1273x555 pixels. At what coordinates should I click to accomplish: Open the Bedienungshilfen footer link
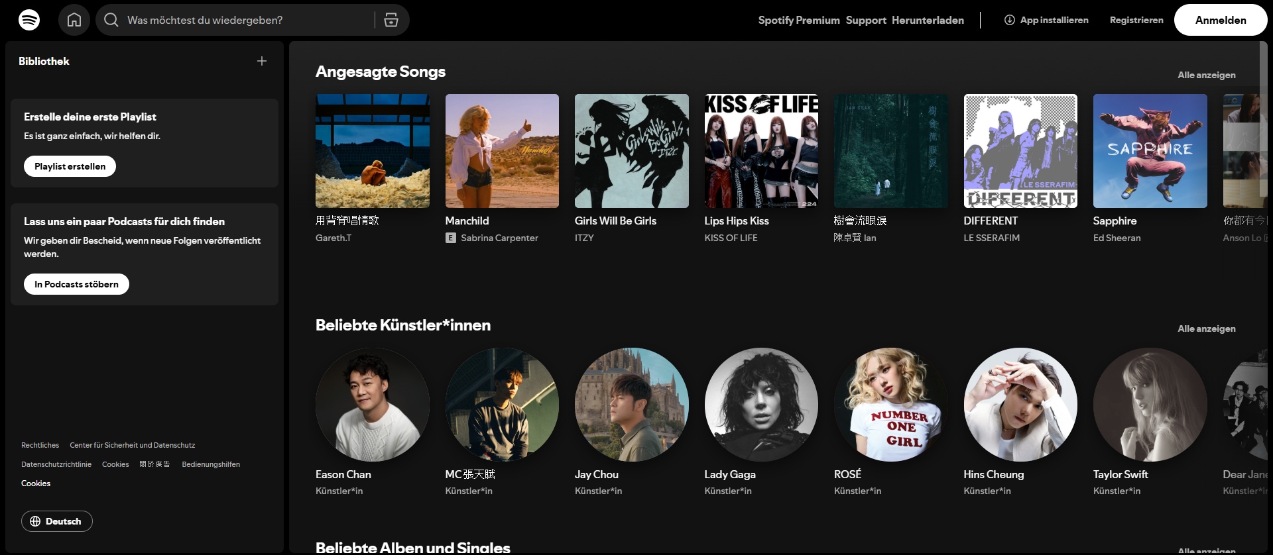point(211,464)
